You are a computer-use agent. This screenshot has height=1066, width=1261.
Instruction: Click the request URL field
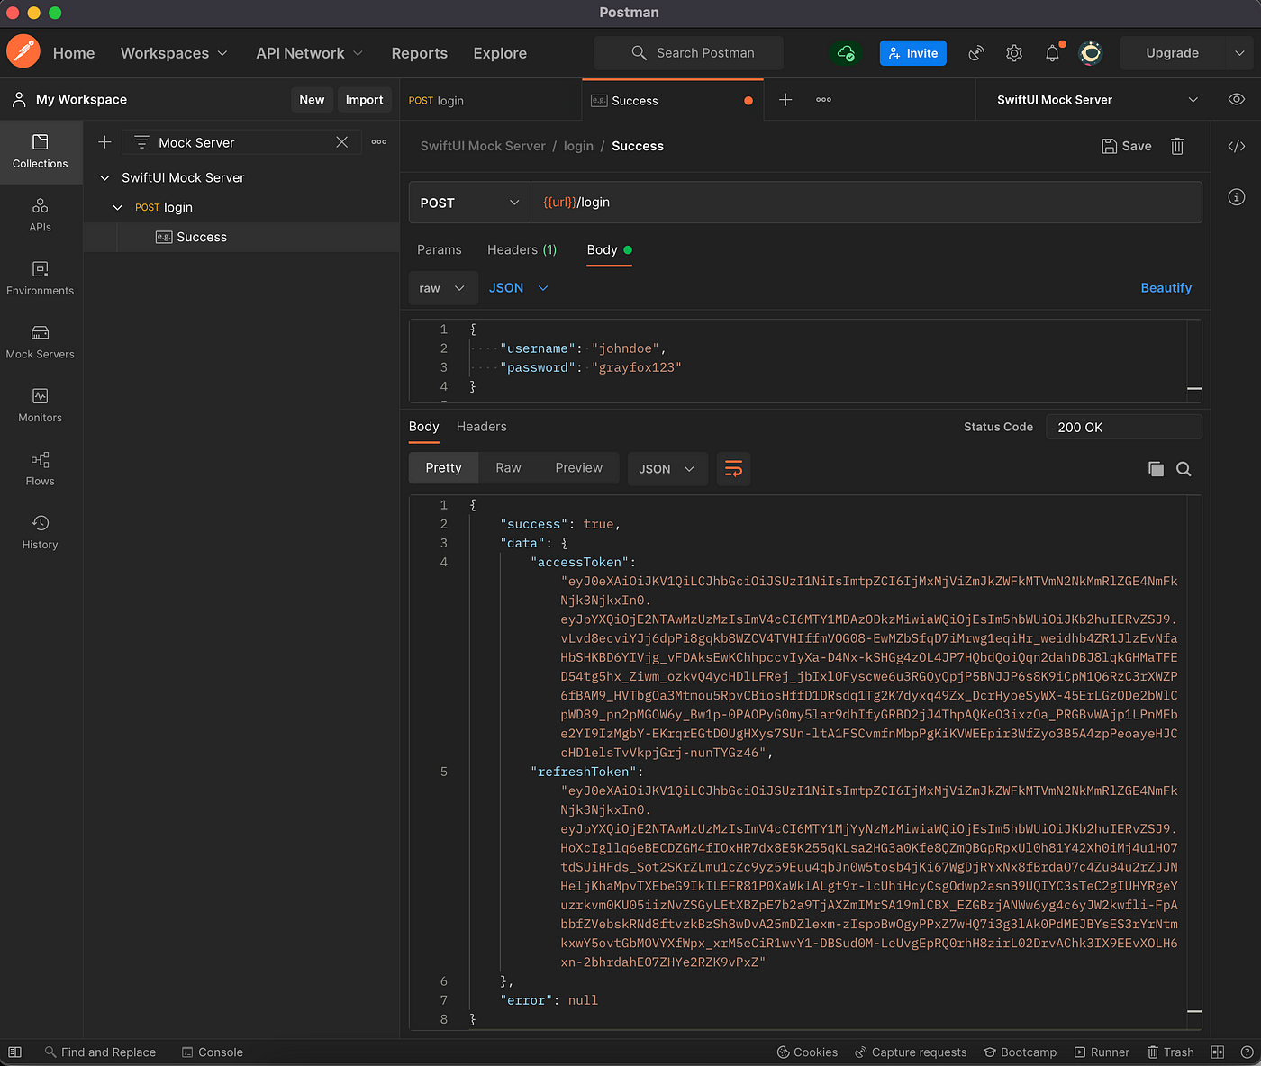(x=866, y=203)
